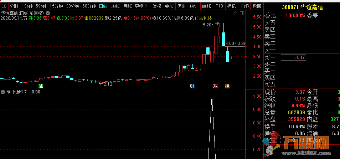Click the 委差 label
340x159 pixels.
coord(312,16)
